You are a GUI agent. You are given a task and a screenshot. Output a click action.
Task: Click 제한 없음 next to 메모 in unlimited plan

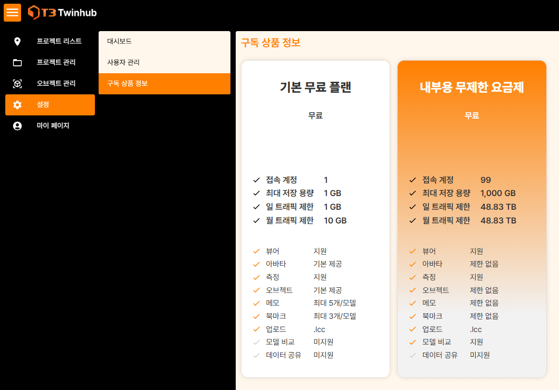click(484, 303)
